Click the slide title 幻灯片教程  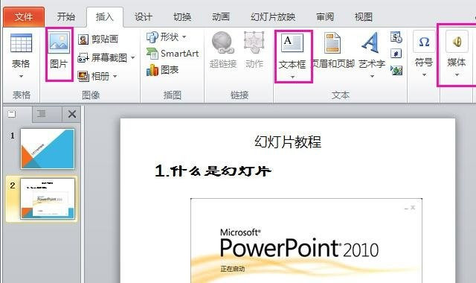click(x=288, y=142)
